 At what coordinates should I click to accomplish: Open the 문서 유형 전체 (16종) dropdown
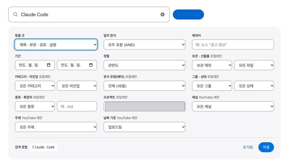click(144, 86)
